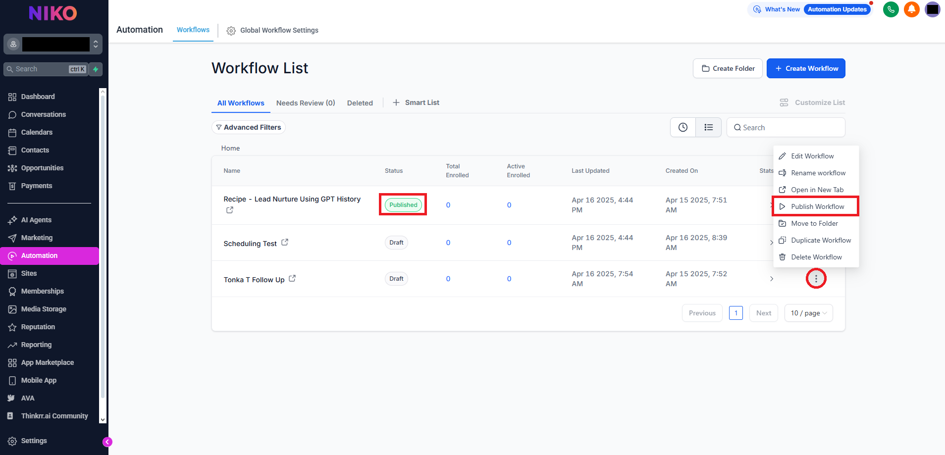Open Recipe Lead Nurture external link icon
The image size is (945, 455).
pyautogui.click(x=230, y=210)
